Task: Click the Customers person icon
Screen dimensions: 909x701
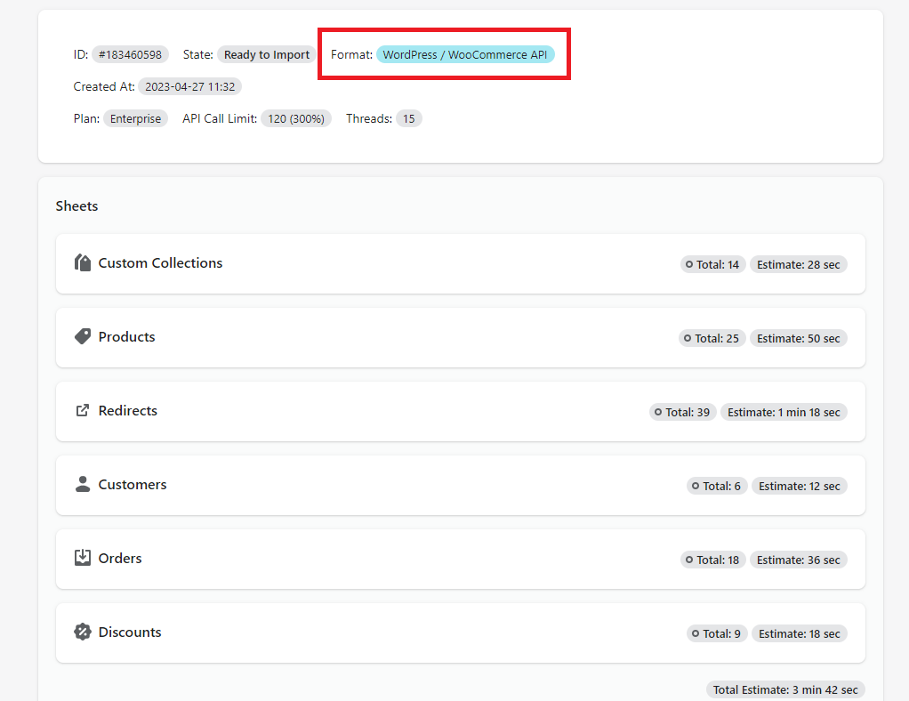Action: pos(83,484)
